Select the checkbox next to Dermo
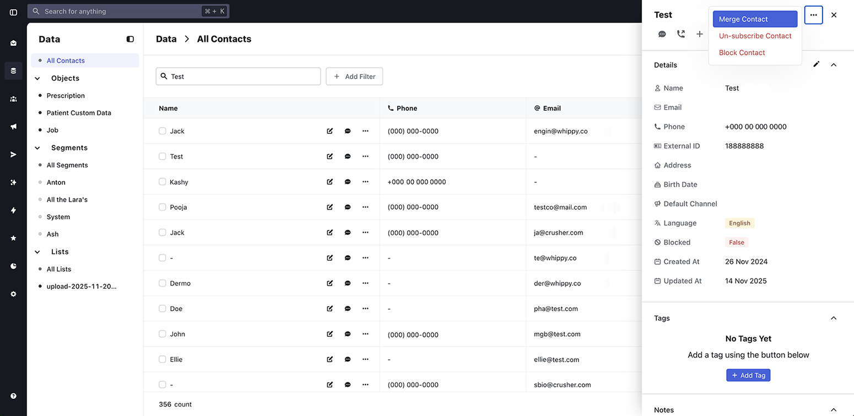This screenshot has width=854, height=416. coord(162,283)
